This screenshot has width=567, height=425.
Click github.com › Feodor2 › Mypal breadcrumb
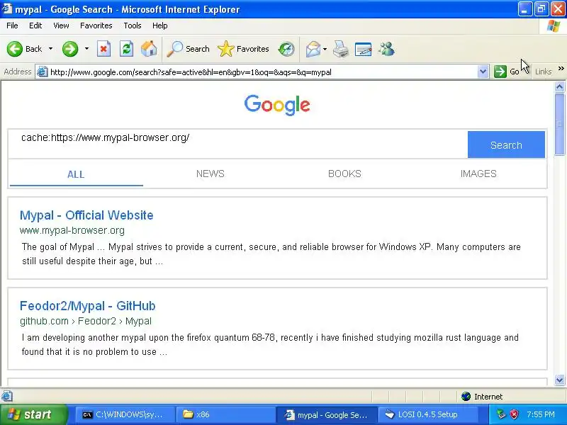click(86, 321)
